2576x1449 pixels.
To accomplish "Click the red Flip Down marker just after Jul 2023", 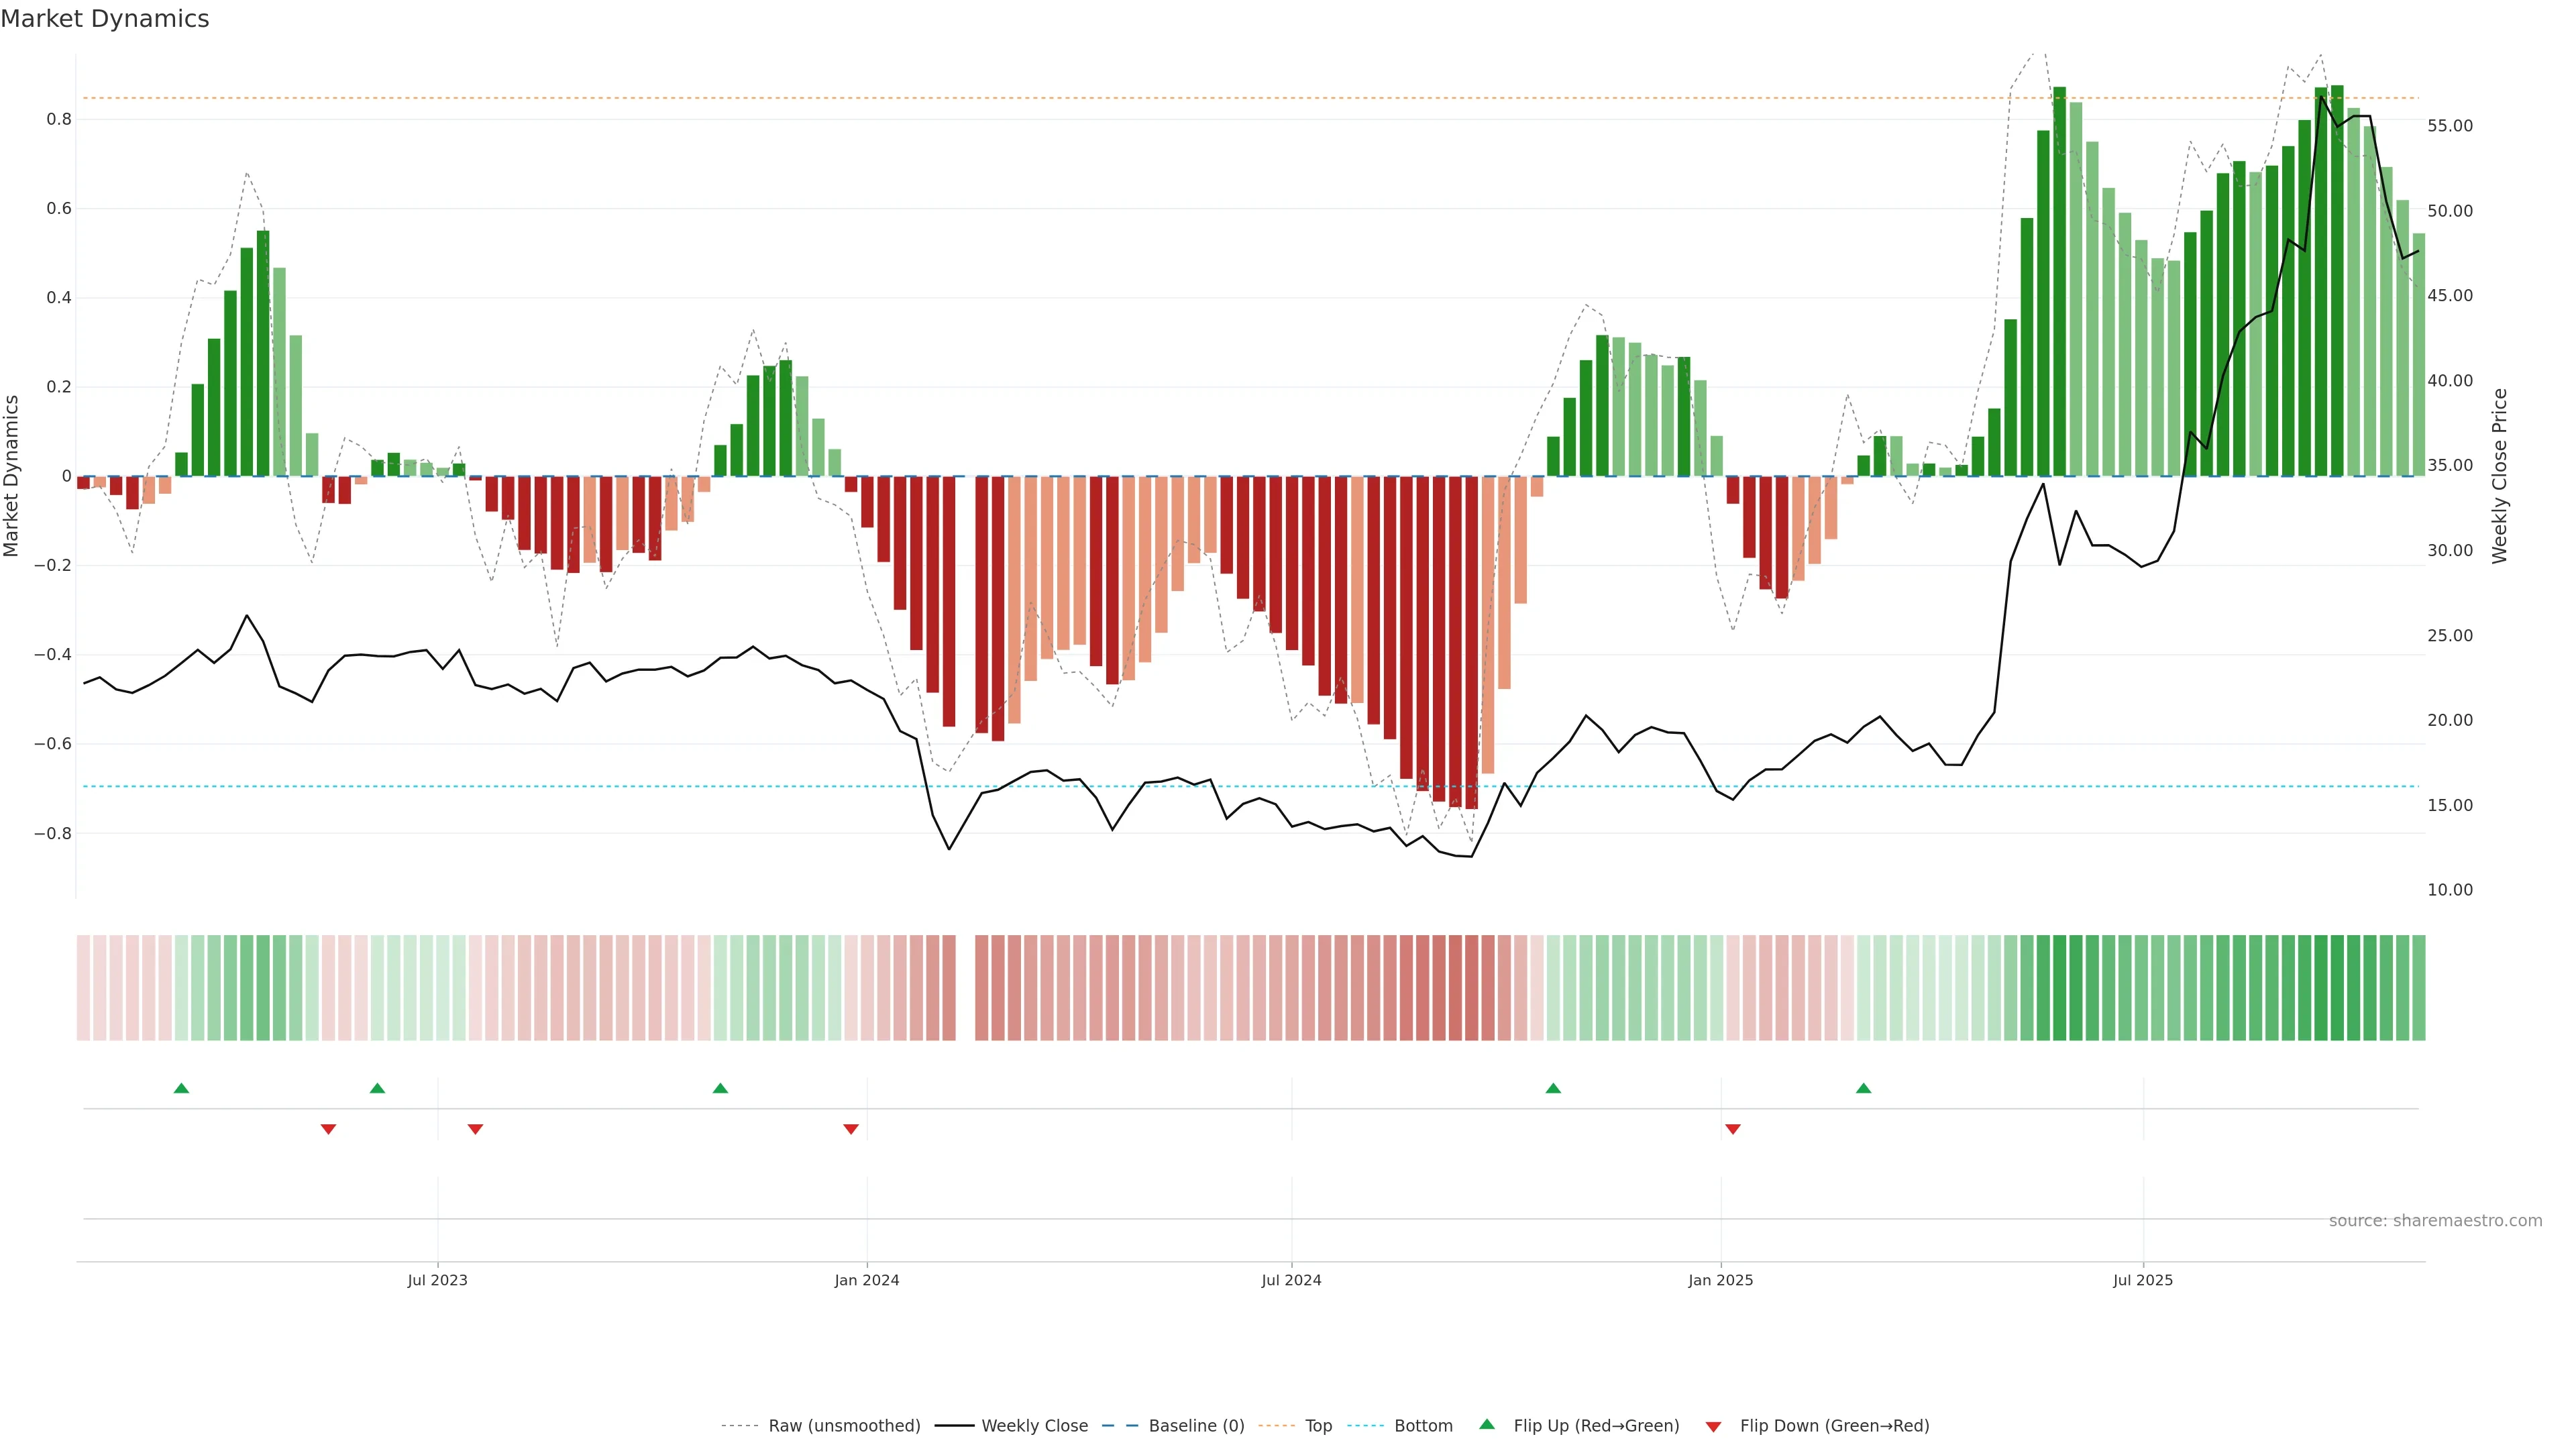I will [475, 1129].
